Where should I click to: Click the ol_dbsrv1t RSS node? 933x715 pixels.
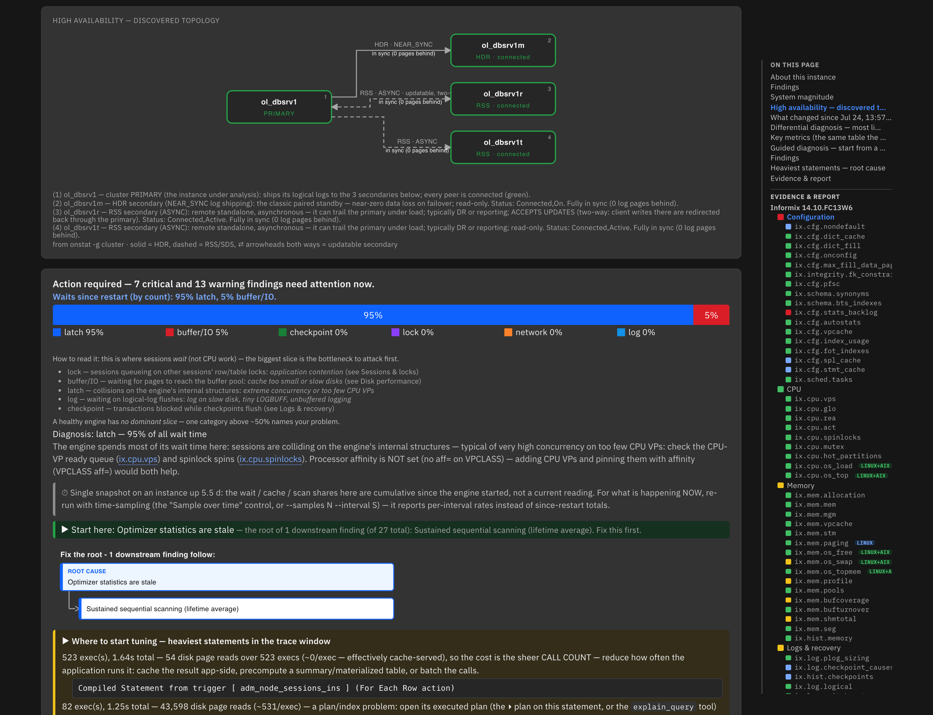[503, 148]
